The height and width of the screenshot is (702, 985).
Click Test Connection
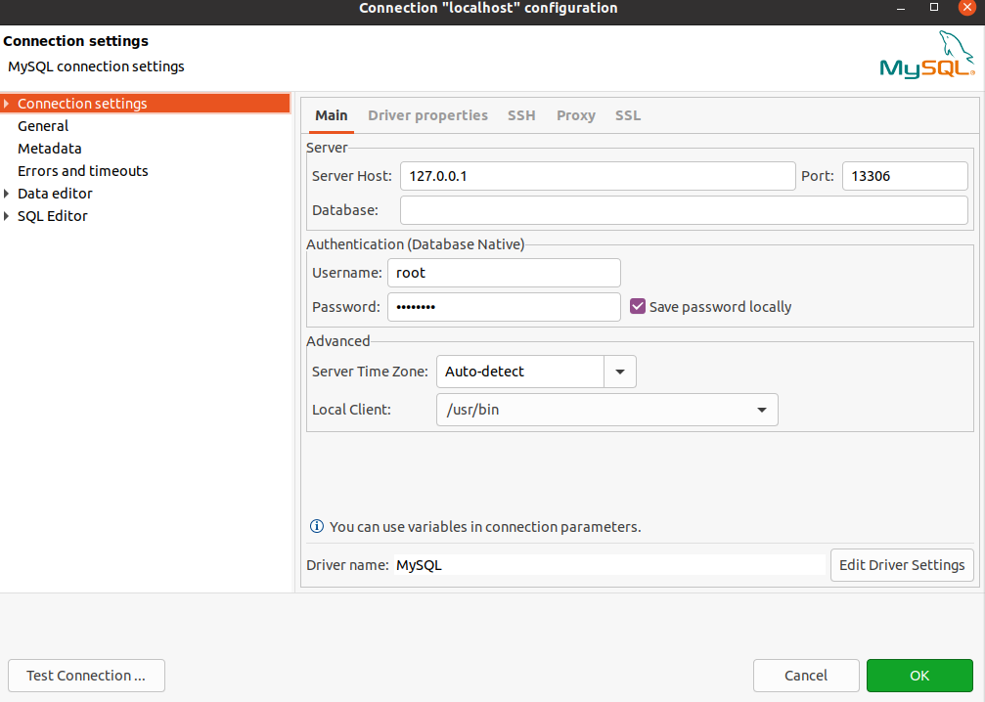[x=86, y=676]
